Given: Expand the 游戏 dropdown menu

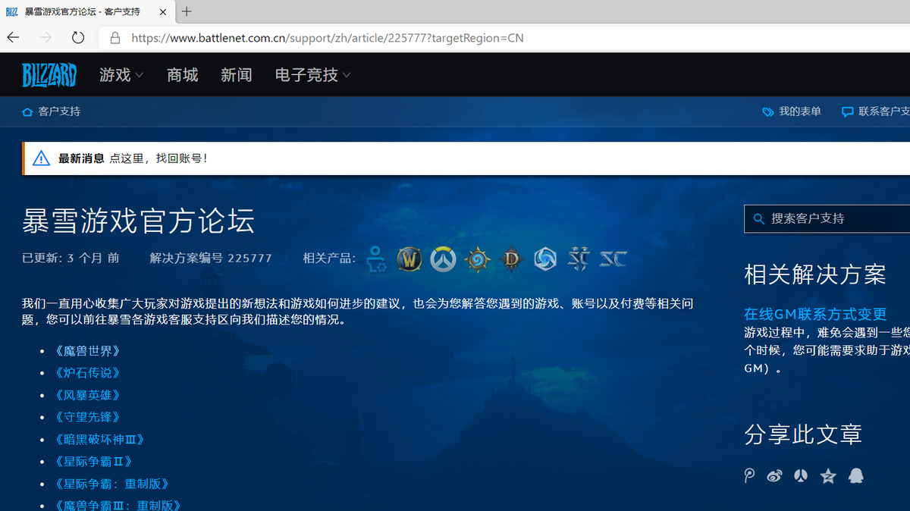Looking at the screenshot, I should tap(121, 75).
